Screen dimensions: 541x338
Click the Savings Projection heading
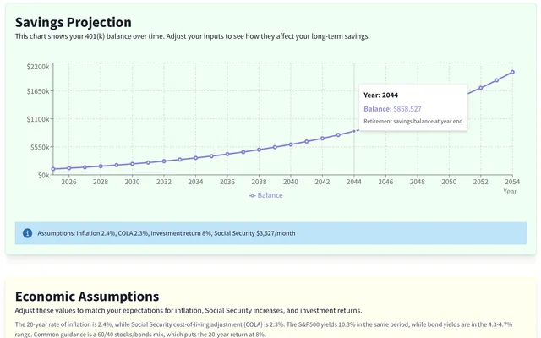(74, 22)
